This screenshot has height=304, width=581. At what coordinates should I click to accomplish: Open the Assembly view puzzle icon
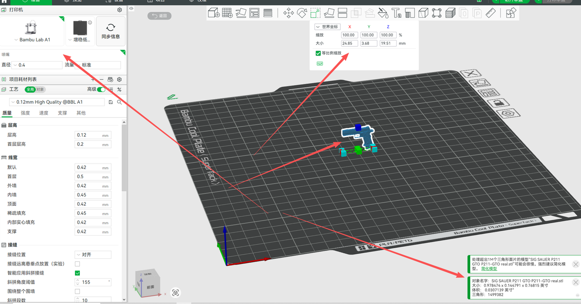511,13
